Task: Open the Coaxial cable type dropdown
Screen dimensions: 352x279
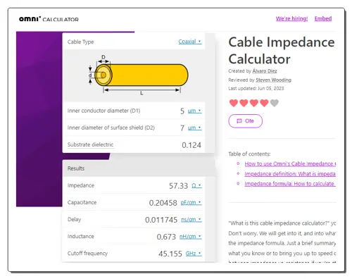Action: pos(190,42)
